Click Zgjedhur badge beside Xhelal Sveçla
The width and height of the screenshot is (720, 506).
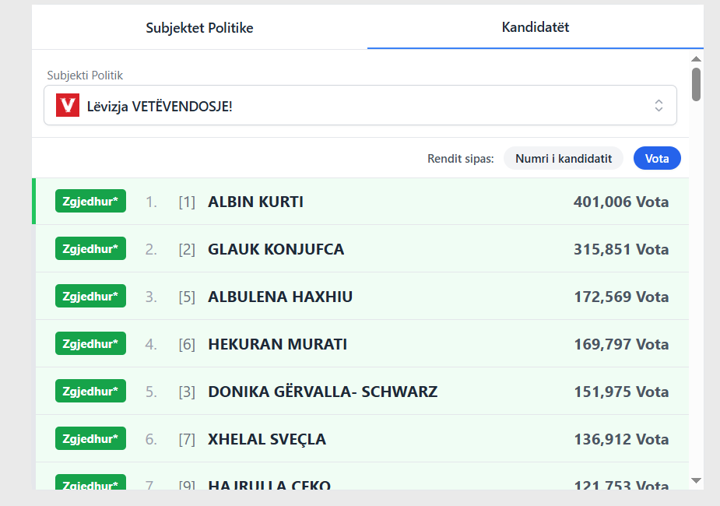coord(90,439)
